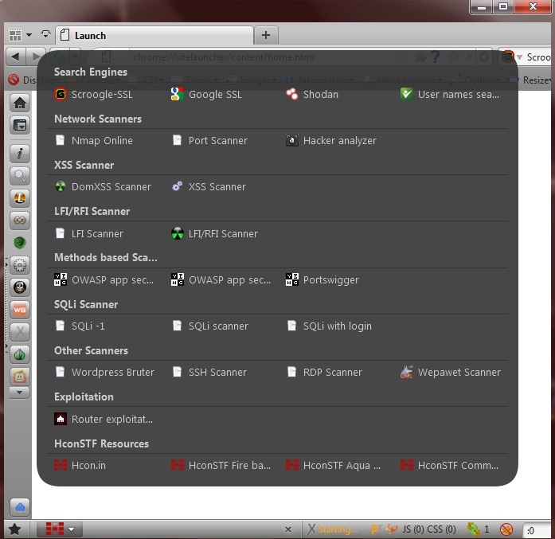Click the DomXSS Scanner radiation icon
This screenshot has width=555, height=539.
pyautogui.click(x=61, y=186)
